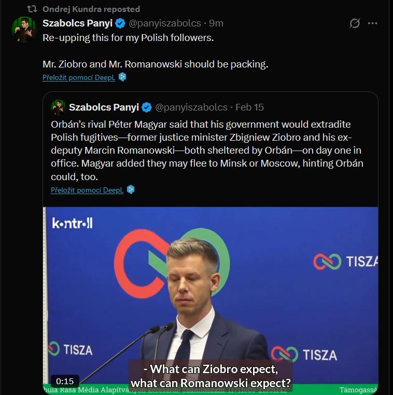The height and width of the screenshot is (395, 393).
Task: Click the verified badge in the quoted post
Action: 147,107
